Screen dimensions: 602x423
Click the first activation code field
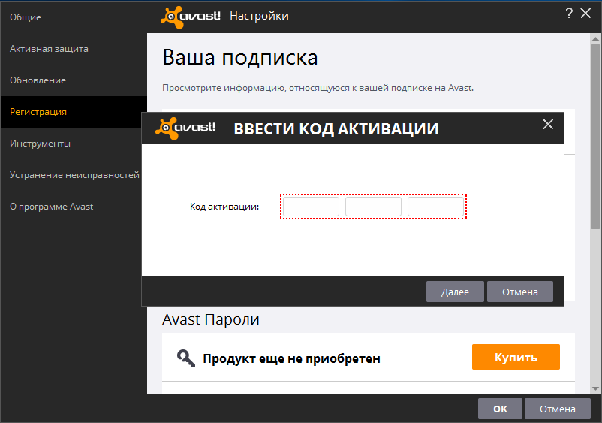(311, 207)
